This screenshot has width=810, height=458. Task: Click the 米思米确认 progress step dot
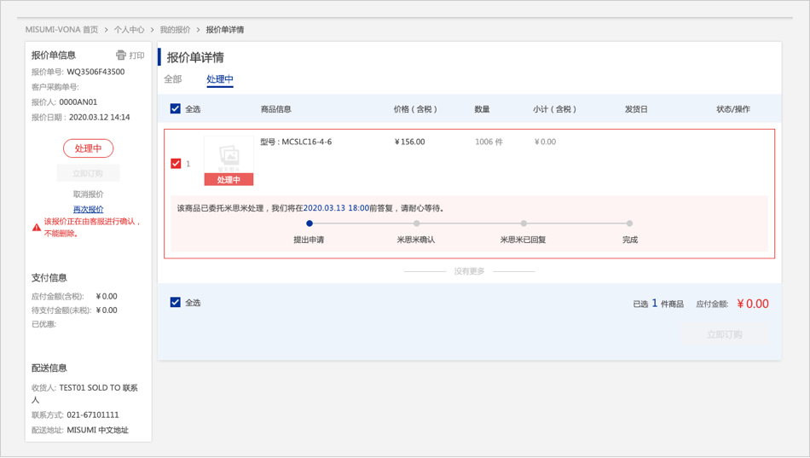pos(416,224)
